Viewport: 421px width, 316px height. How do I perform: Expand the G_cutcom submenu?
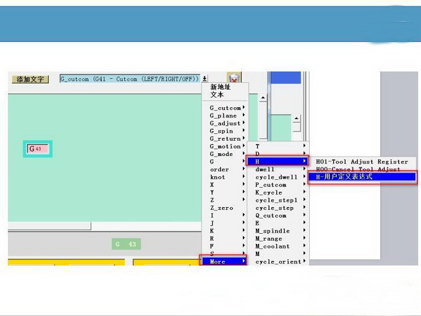point(226,108)
